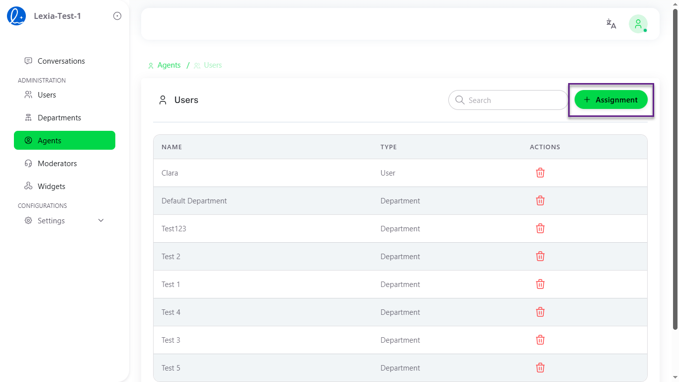Click the Widgets icon in the sidebar
The image size is (679, 382).
point(28,186)
